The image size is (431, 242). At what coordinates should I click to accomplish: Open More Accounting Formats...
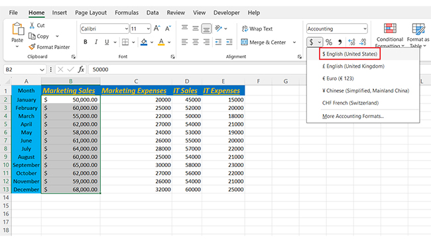(363, 116)
